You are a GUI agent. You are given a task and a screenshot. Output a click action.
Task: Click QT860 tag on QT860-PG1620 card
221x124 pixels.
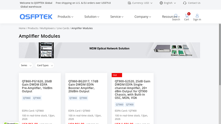[27, 98]
